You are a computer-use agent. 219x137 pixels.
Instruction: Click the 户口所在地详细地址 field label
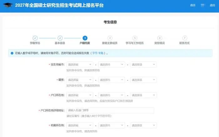(x=53, y=110)
